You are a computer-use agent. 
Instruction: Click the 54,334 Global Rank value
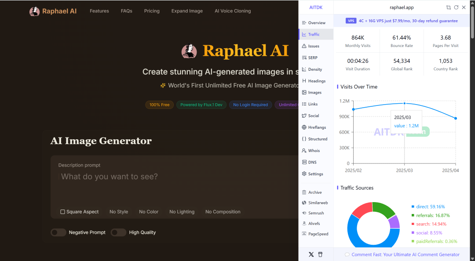coord(402,61)
